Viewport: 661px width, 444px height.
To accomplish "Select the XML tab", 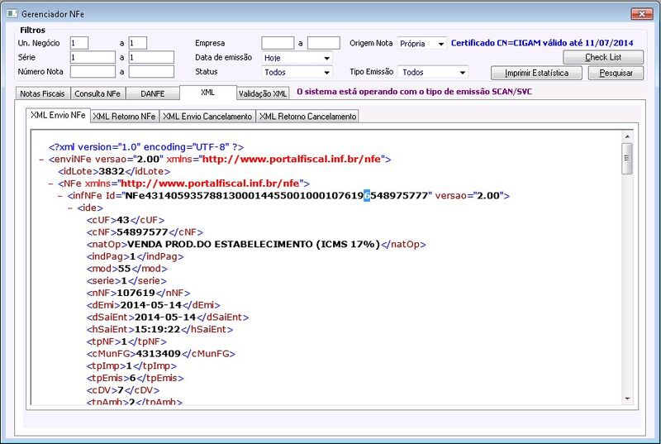I will pyautogui.click(x=208, y=93).
